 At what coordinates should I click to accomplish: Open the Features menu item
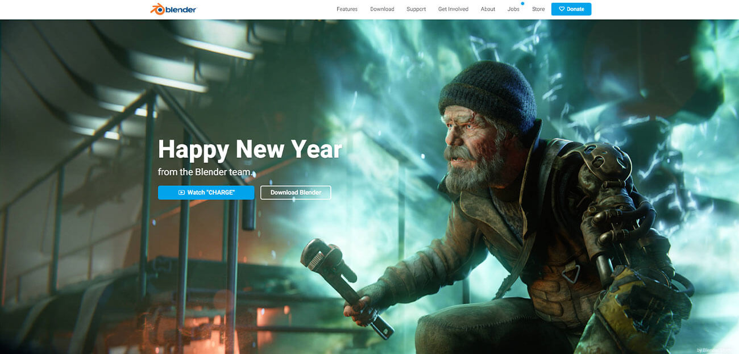click(347, 9)
